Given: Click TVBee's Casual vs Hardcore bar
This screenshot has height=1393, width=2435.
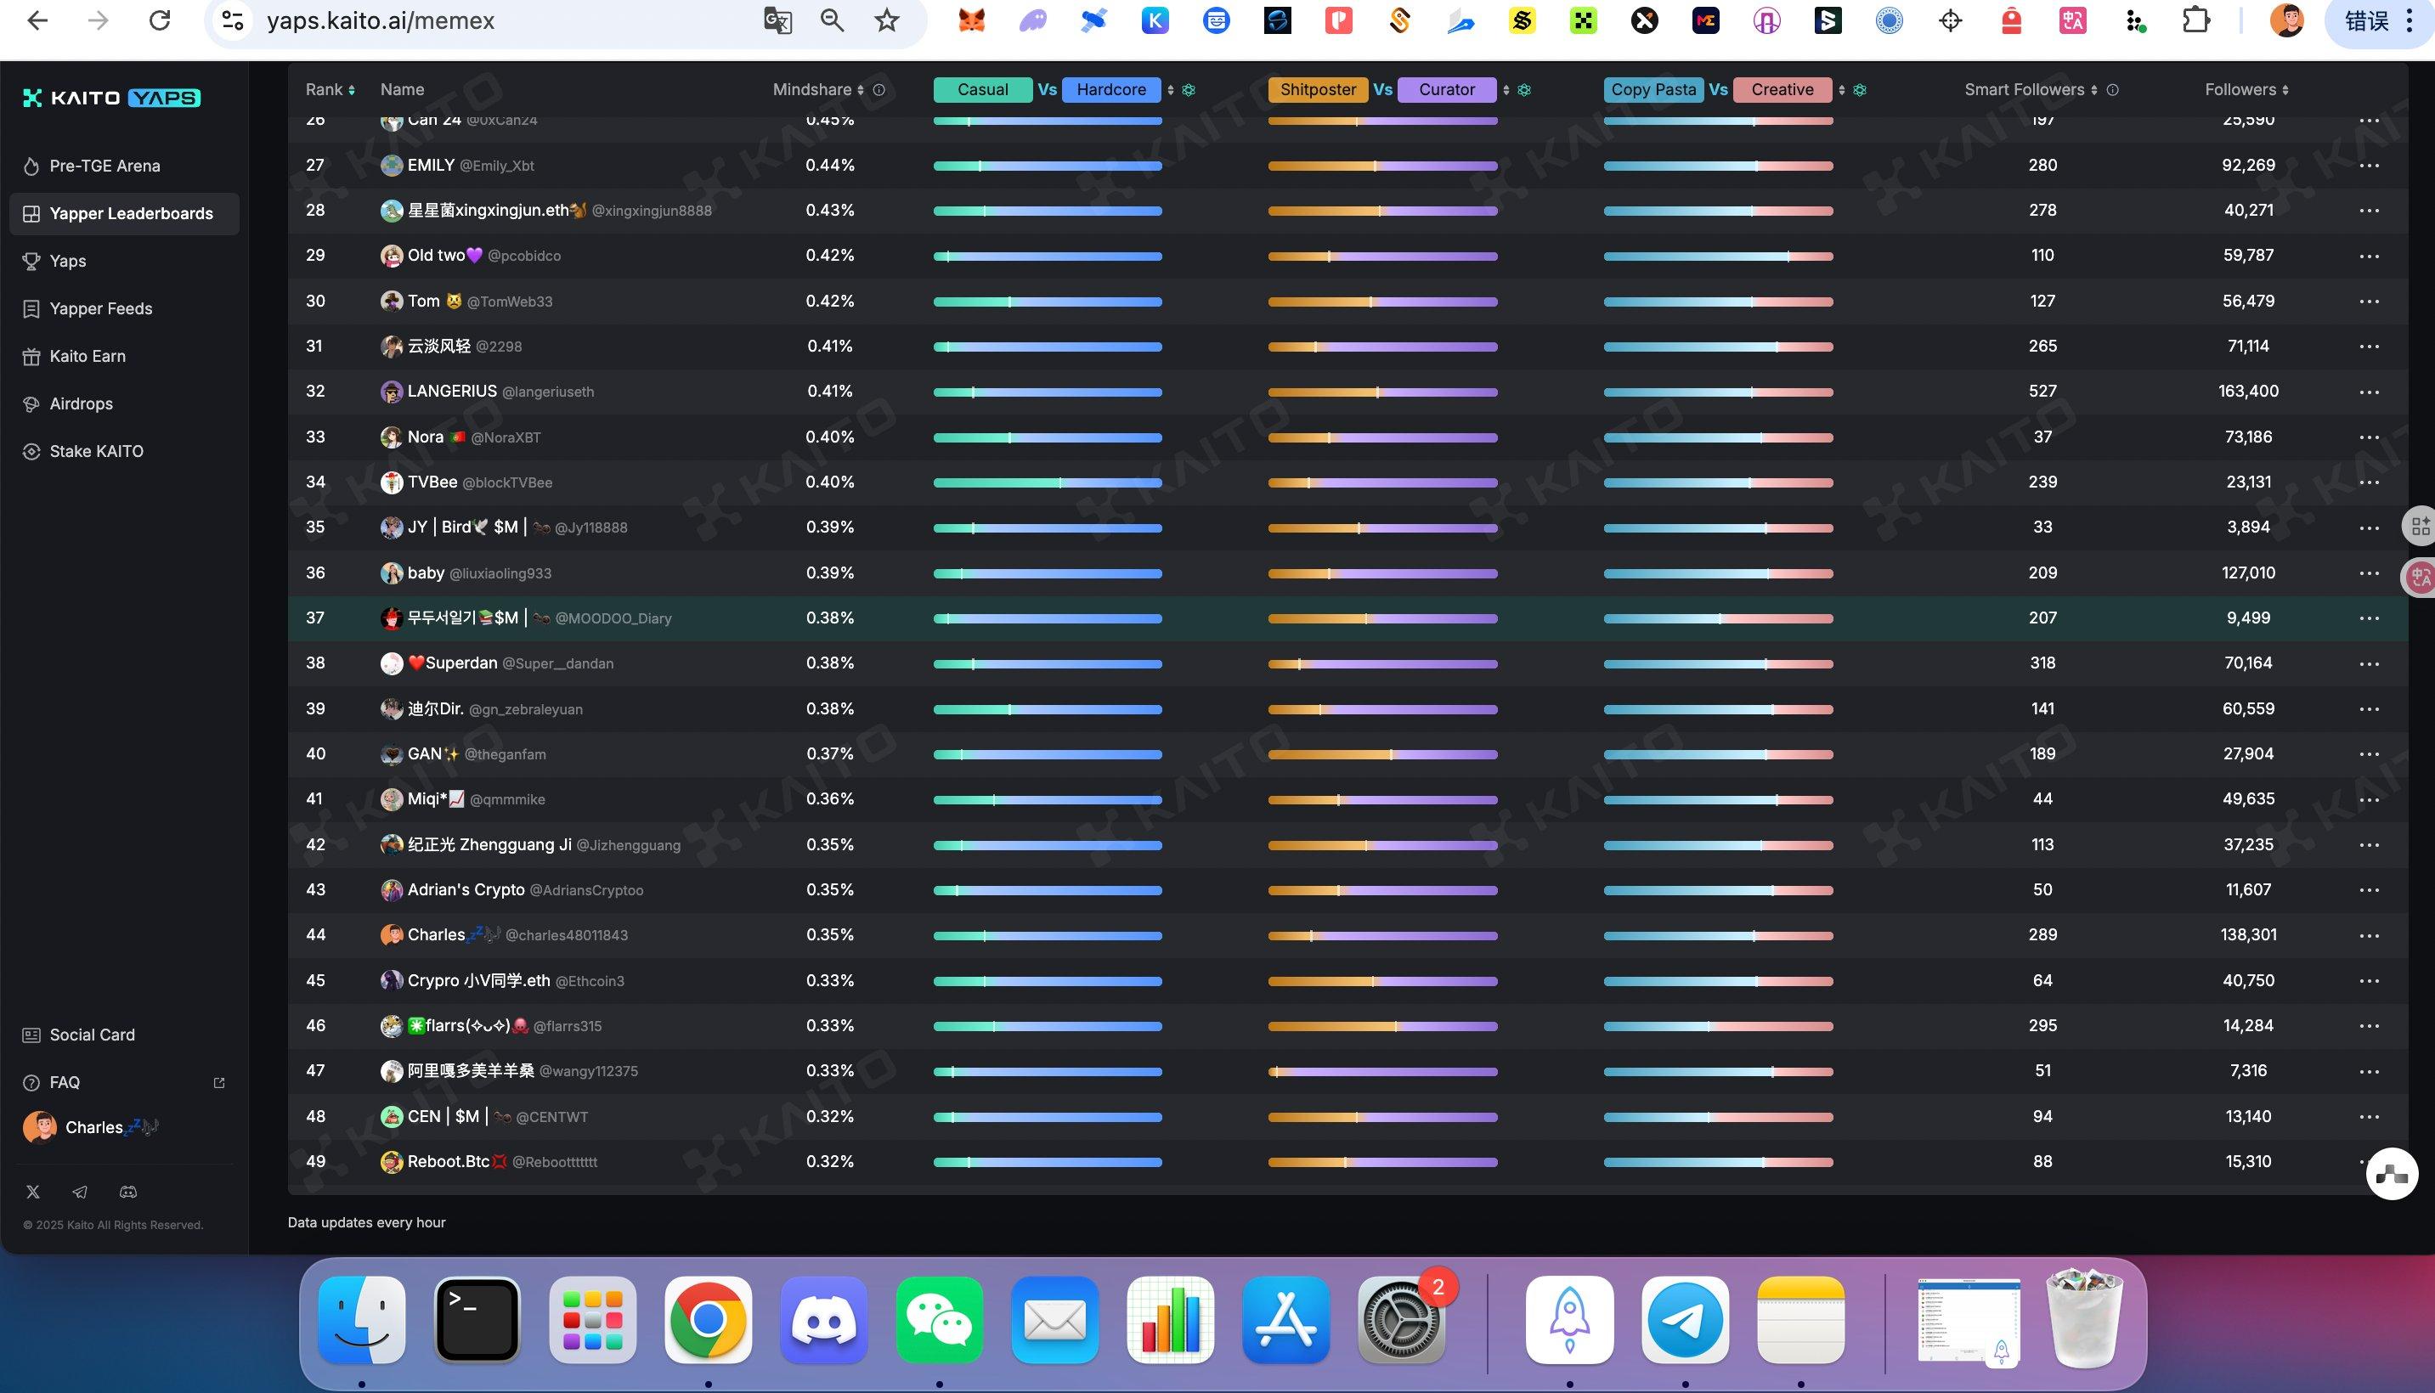Looking at the screenshot, I should (1048, 483).
